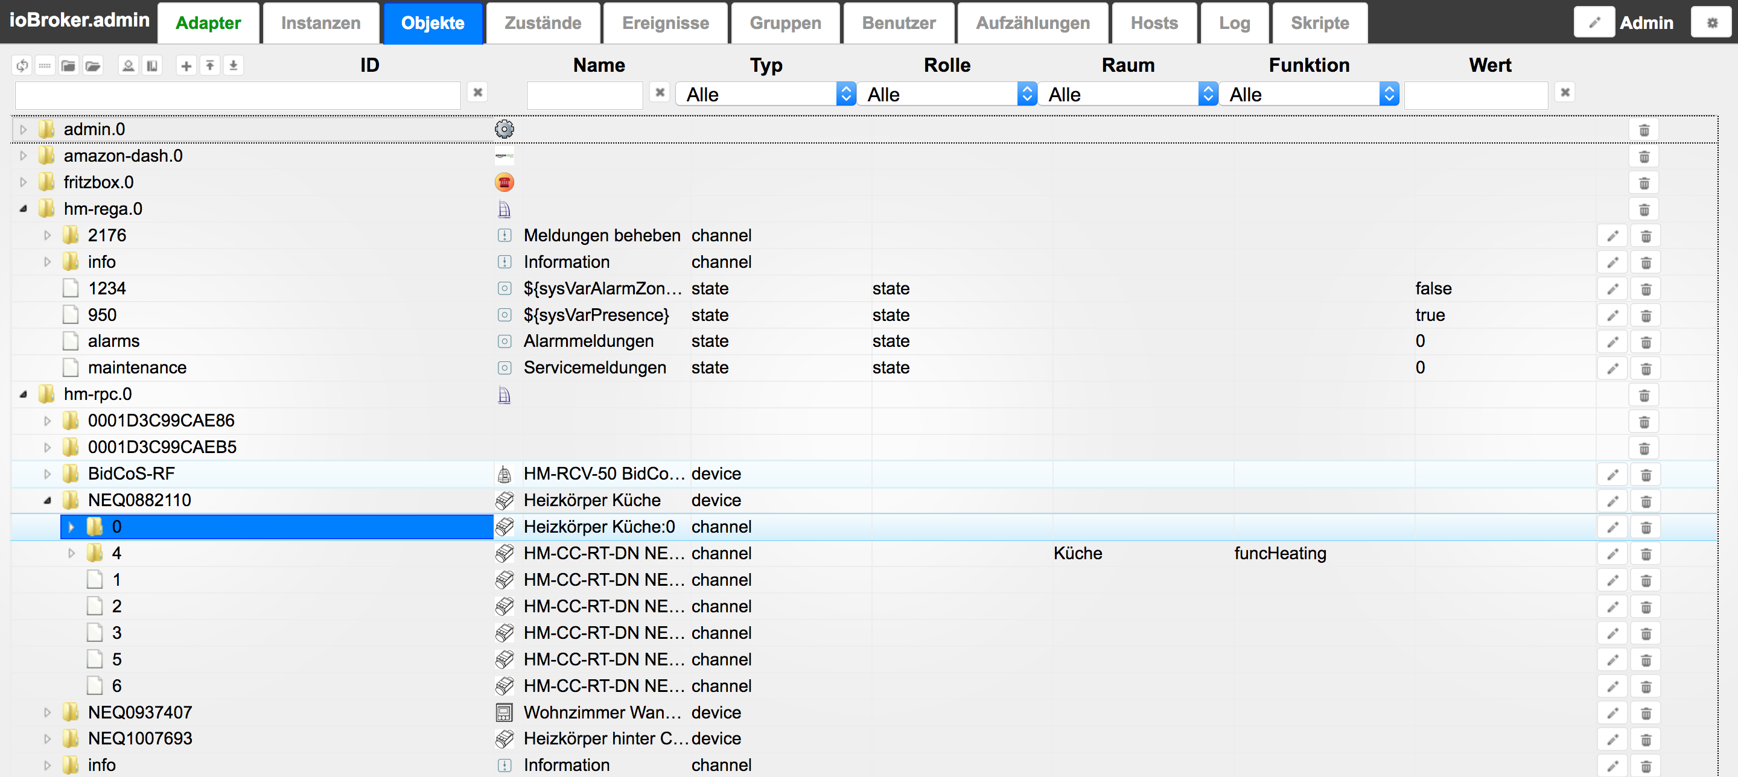Screen dimensions: 1738x777
Task: Collapse the NEQ0882110 device node
Action: tap(47, 501)
